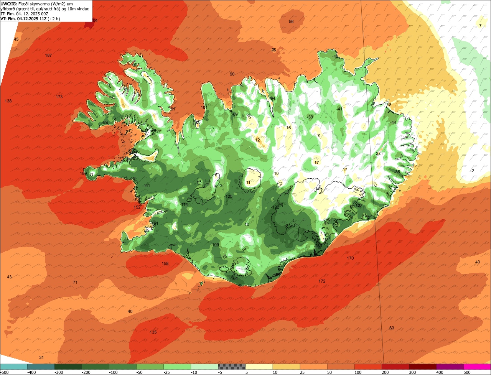Click the 45 value near top left
This screenshot has height=375, width=491.
16,39
